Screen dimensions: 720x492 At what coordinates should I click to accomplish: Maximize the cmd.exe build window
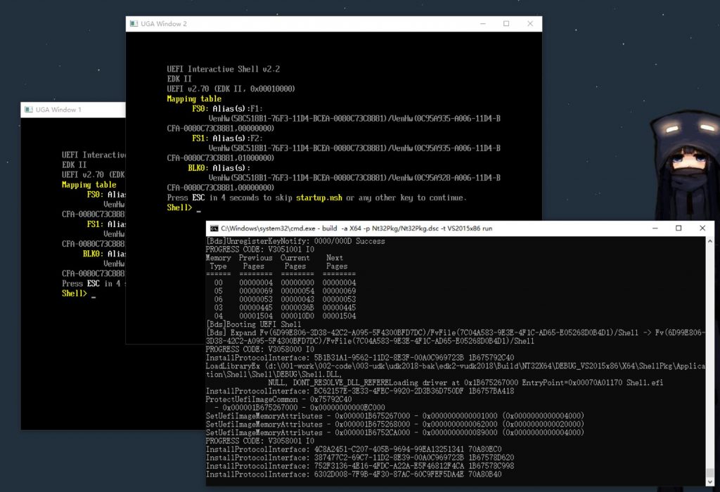[679, 228]
